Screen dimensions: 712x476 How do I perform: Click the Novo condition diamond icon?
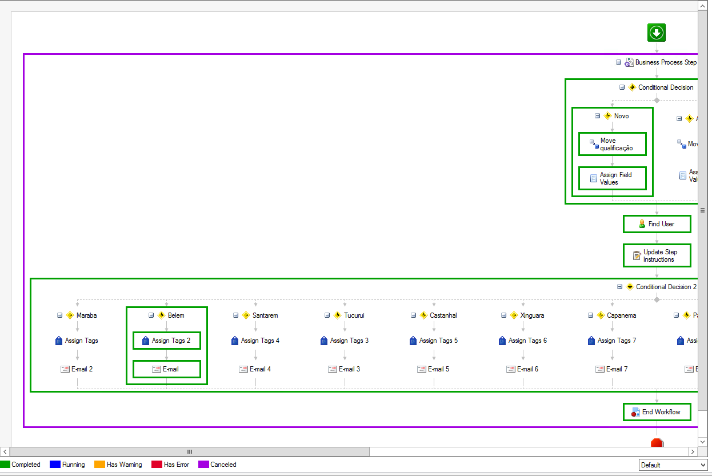607,116
